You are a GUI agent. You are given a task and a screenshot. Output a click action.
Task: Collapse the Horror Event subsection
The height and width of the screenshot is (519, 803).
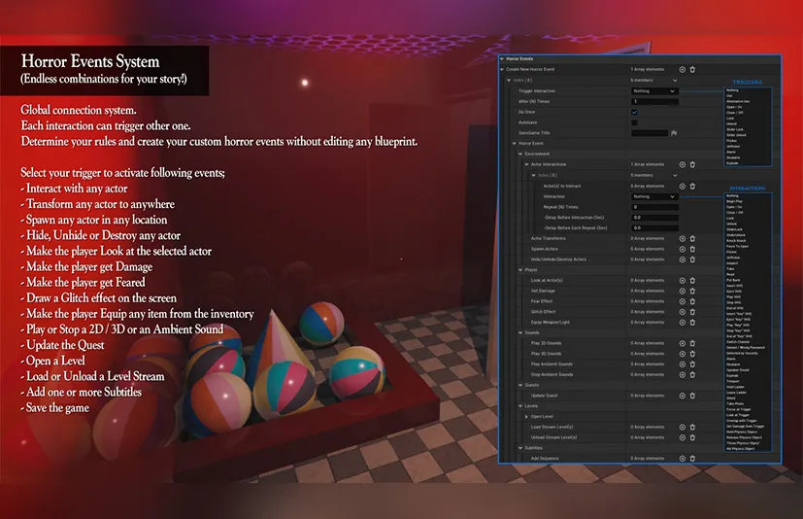tap(515, 144)
